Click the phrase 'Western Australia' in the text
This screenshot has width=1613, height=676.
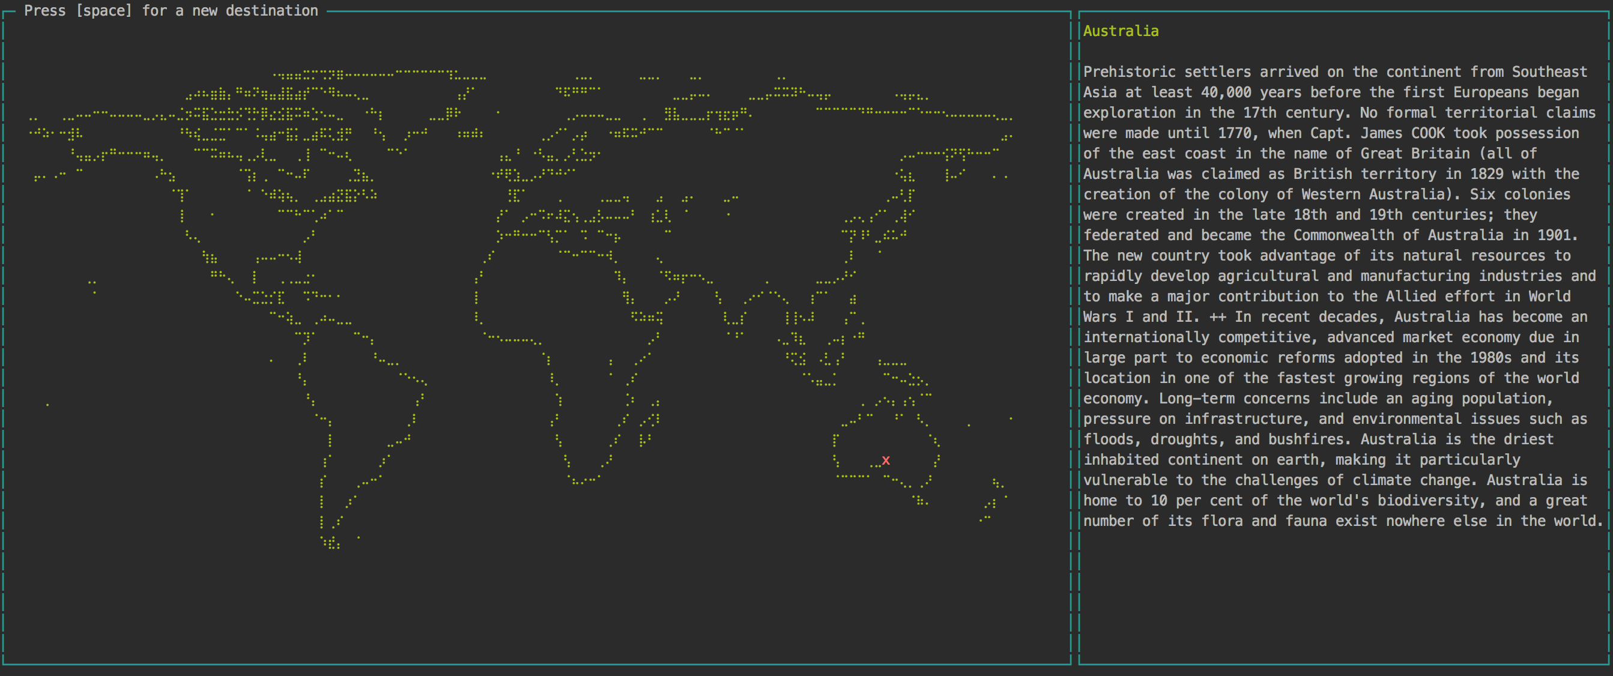pos(1373,195)
